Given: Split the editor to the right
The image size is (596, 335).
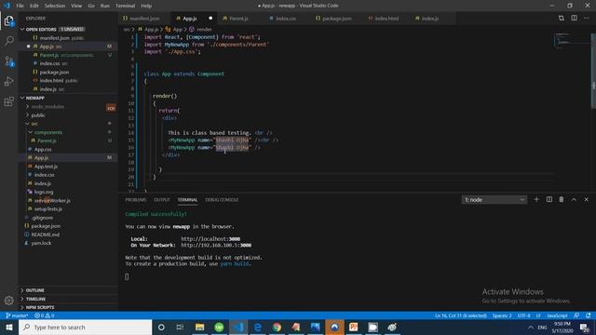Looking at the screenshot, I should click(x=574, y=18).
